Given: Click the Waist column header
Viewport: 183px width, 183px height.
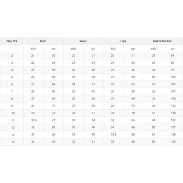Looking at the screenshot, I should 83,41.
